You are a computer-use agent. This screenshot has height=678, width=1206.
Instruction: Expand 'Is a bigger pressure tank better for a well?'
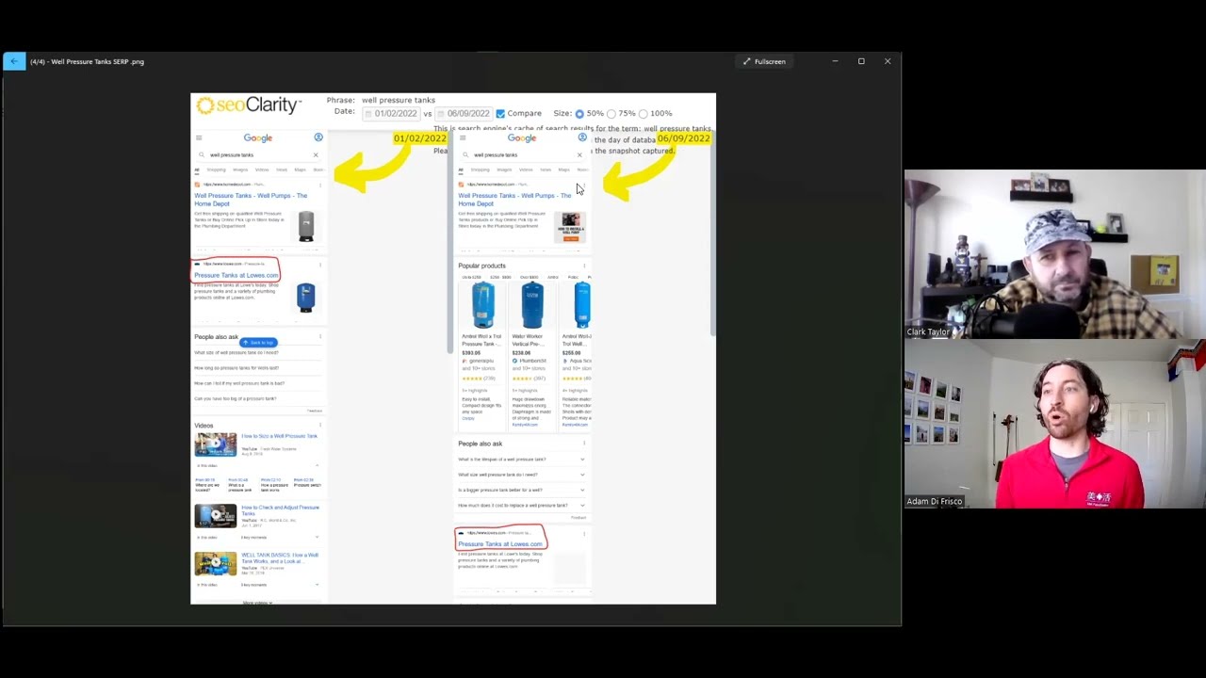(x=521, y=490)
